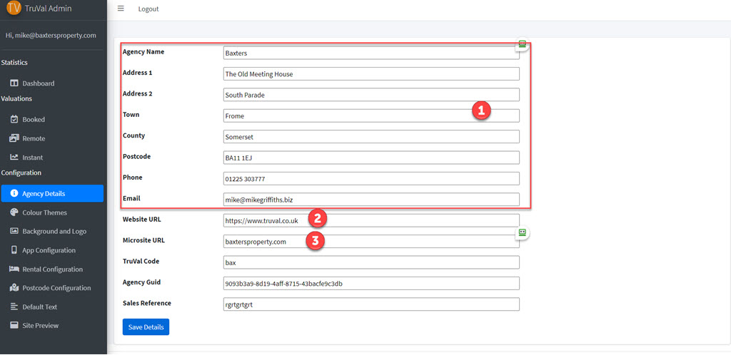
Task: Click the Agency Details info icon
Action: [x=14, y=193]
